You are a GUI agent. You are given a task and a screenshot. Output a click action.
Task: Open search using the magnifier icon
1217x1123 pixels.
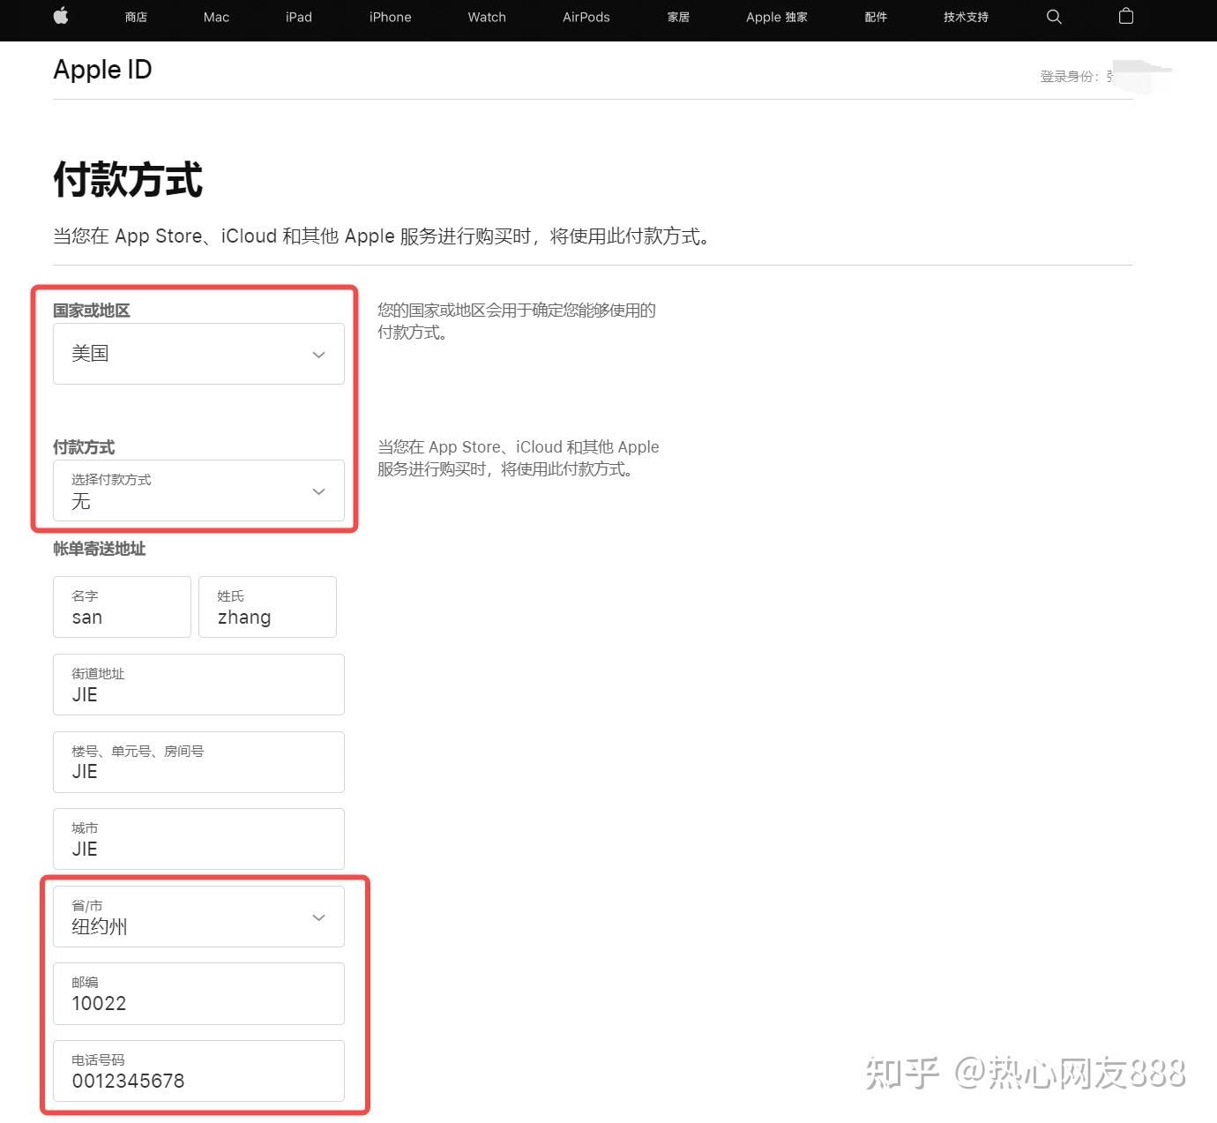point(1053,17)
